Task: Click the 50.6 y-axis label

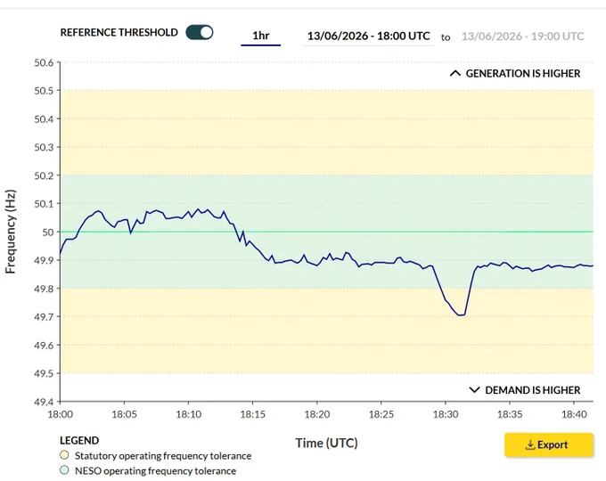Action: tap(44, 62)
